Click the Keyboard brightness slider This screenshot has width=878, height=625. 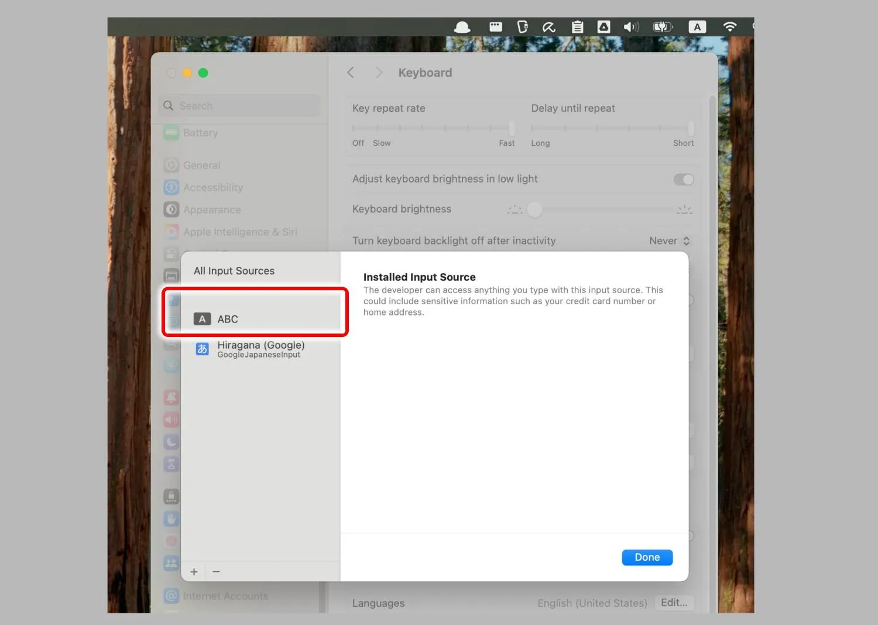[600, 210]
